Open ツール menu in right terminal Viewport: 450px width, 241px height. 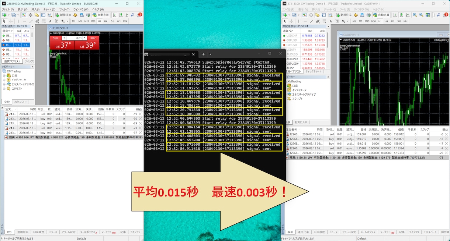pos(345,9)
